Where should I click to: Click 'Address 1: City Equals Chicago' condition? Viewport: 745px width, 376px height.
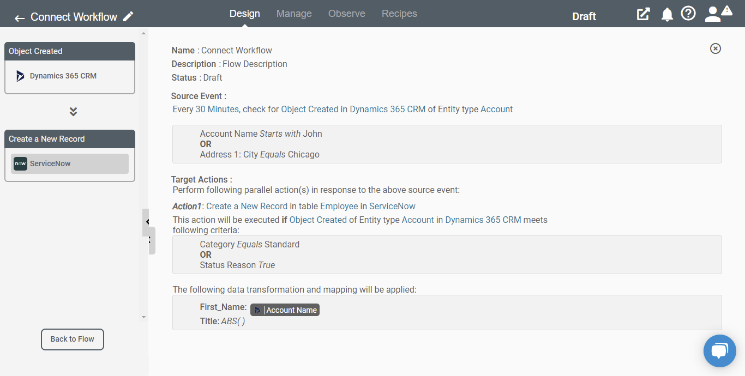tap(260, 154)
